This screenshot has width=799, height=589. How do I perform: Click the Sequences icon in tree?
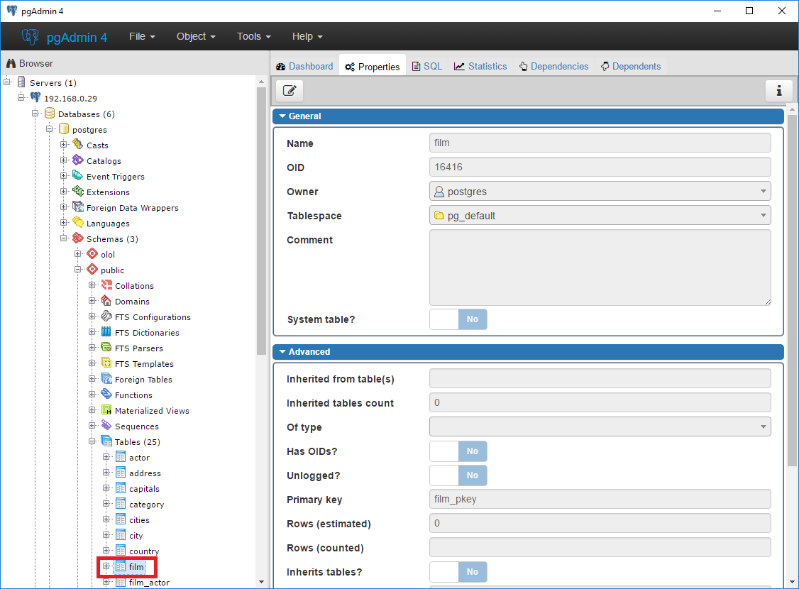106,426
